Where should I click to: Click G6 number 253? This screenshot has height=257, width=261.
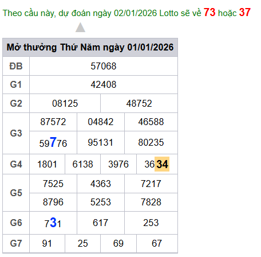pyautogui.click(x=151, y=223)
